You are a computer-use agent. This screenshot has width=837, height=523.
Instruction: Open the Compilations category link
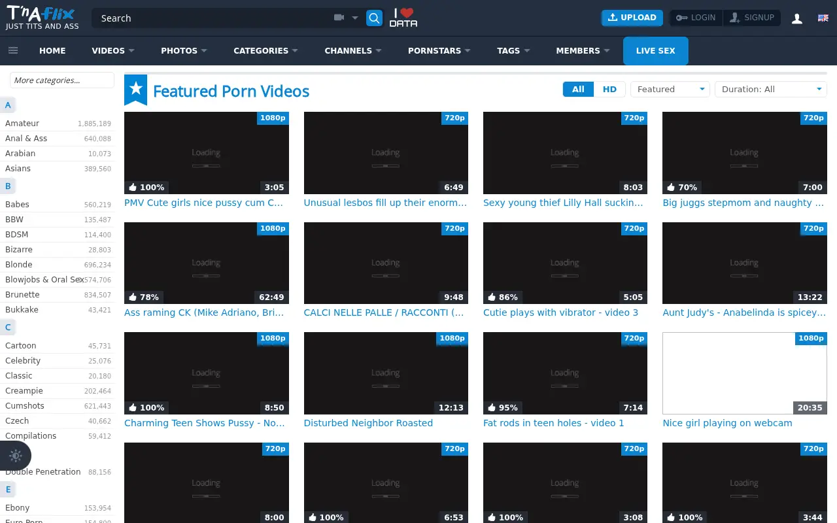(31, 435)
